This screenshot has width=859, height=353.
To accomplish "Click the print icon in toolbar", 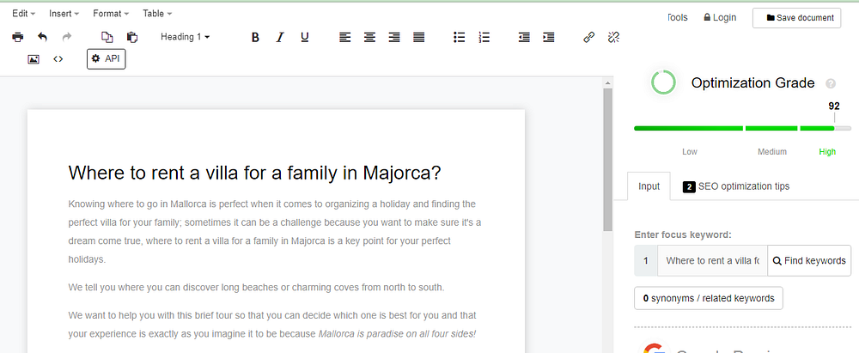I will click(x=18, y=37).
